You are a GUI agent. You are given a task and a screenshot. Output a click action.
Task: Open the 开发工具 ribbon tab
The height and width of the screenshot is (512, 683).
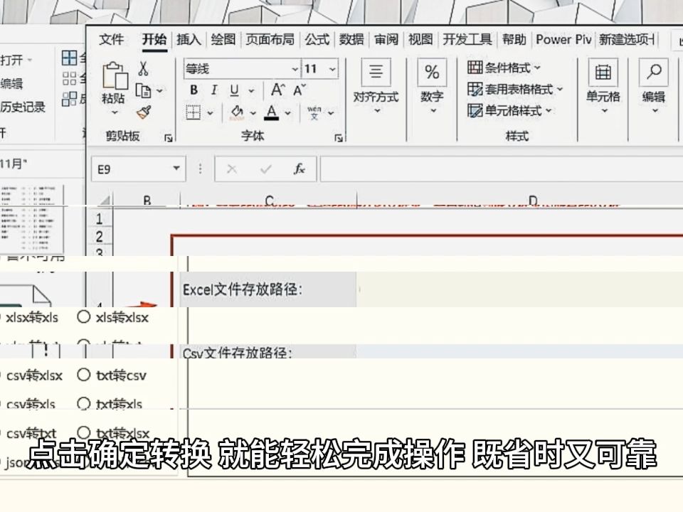(468, 39)
